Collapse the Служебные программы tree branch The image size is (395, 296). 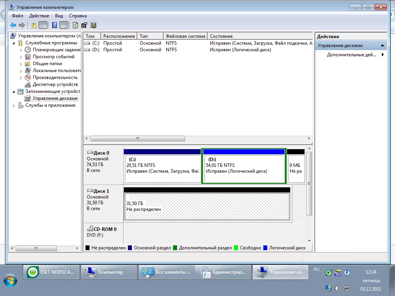(x=13, y=42)
